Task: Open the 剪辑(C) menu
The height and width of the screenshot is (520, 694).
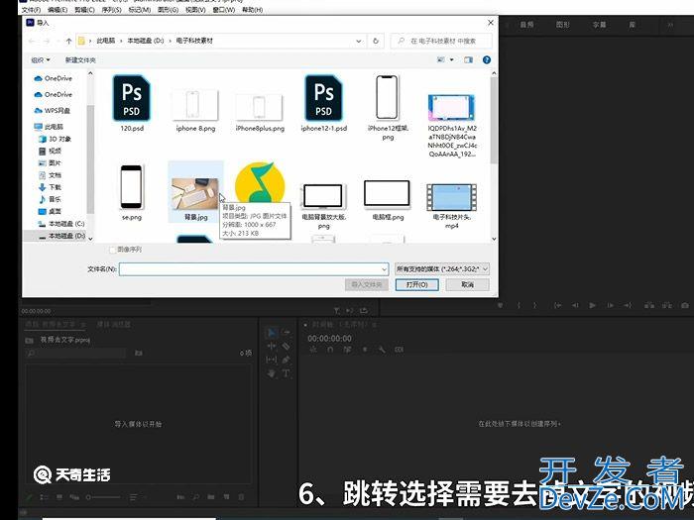Action: tap(84, 10)
